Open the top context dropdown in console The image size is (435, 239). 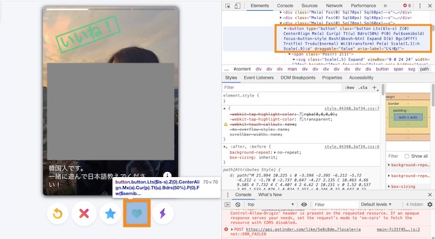[x=271, y=204]
